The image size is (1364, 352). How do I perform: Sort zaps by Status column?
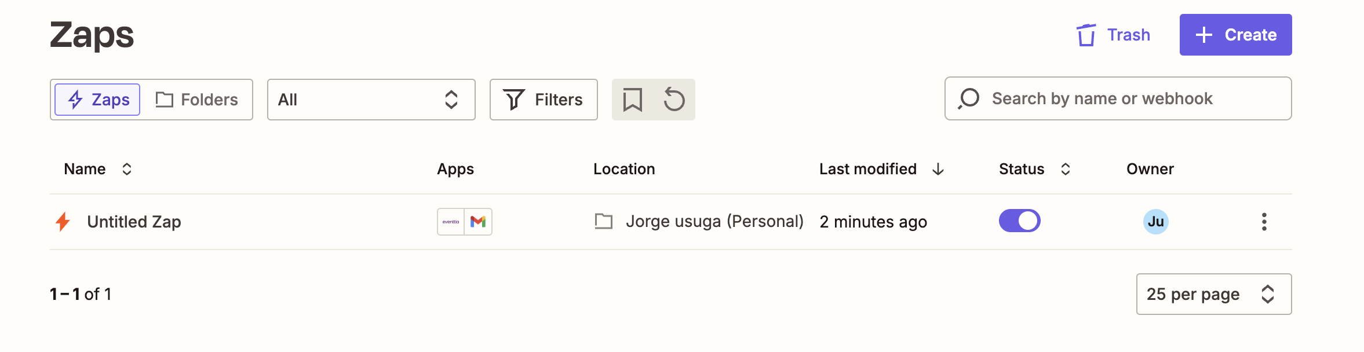(x=1065, y=169)
